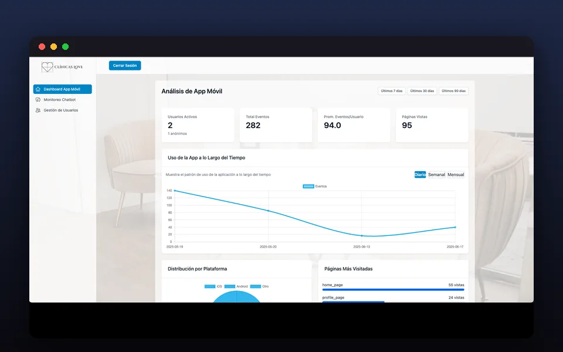
Task: Click the 2025-06-13 data point on chart
Action: pos(362,236)
